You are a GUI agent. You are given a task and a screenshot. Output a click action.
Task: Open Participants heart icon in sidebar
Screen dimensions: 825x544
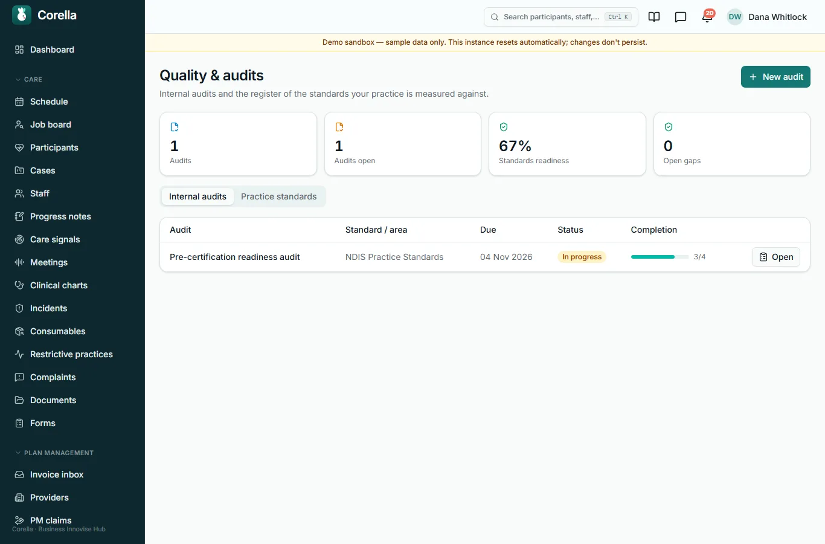click(19, 147)
